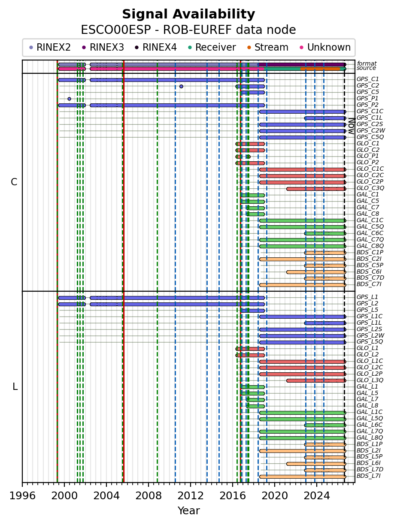
Task: Click the red GLO_L1 short bar
Action: pos(250,348)
